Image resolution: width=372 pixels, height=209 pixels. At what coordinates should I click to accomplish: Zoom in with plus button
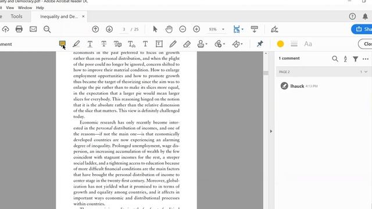196,29
